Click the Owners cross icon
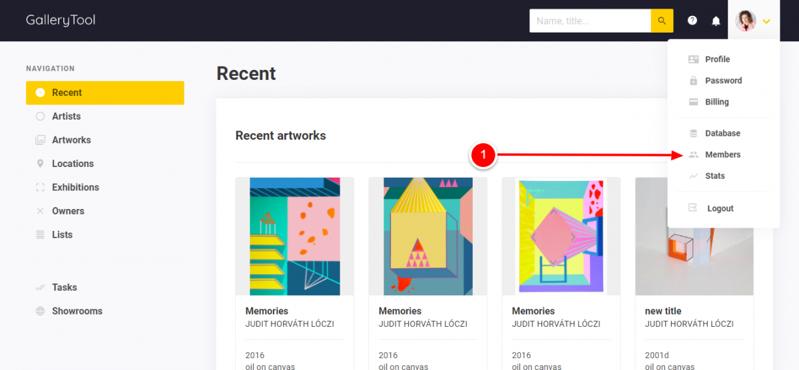This screenshot has width=799, height=370. pos(40,211)
